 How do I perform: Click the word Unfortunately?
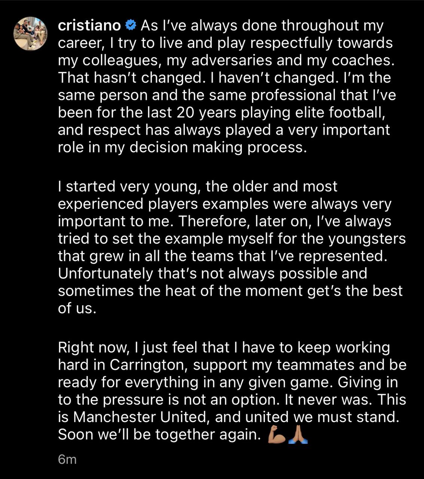click(x=106, y=274)
